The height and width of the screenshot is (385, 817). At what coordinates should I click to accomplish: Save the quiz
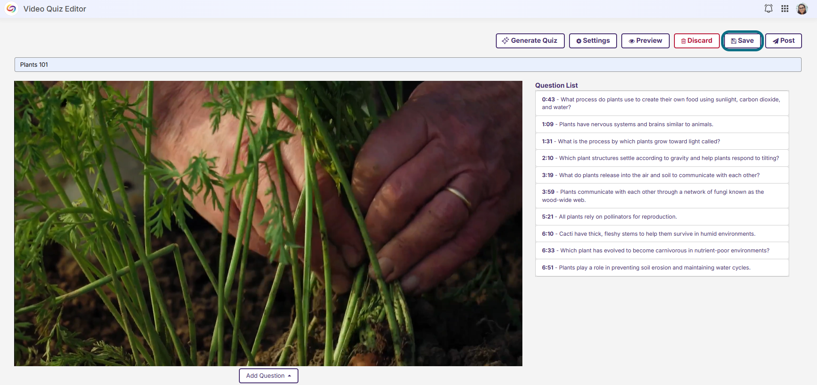pos(742,41)
